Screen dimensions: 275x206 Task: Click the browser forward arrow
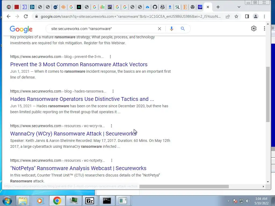[x=17, y=16]
